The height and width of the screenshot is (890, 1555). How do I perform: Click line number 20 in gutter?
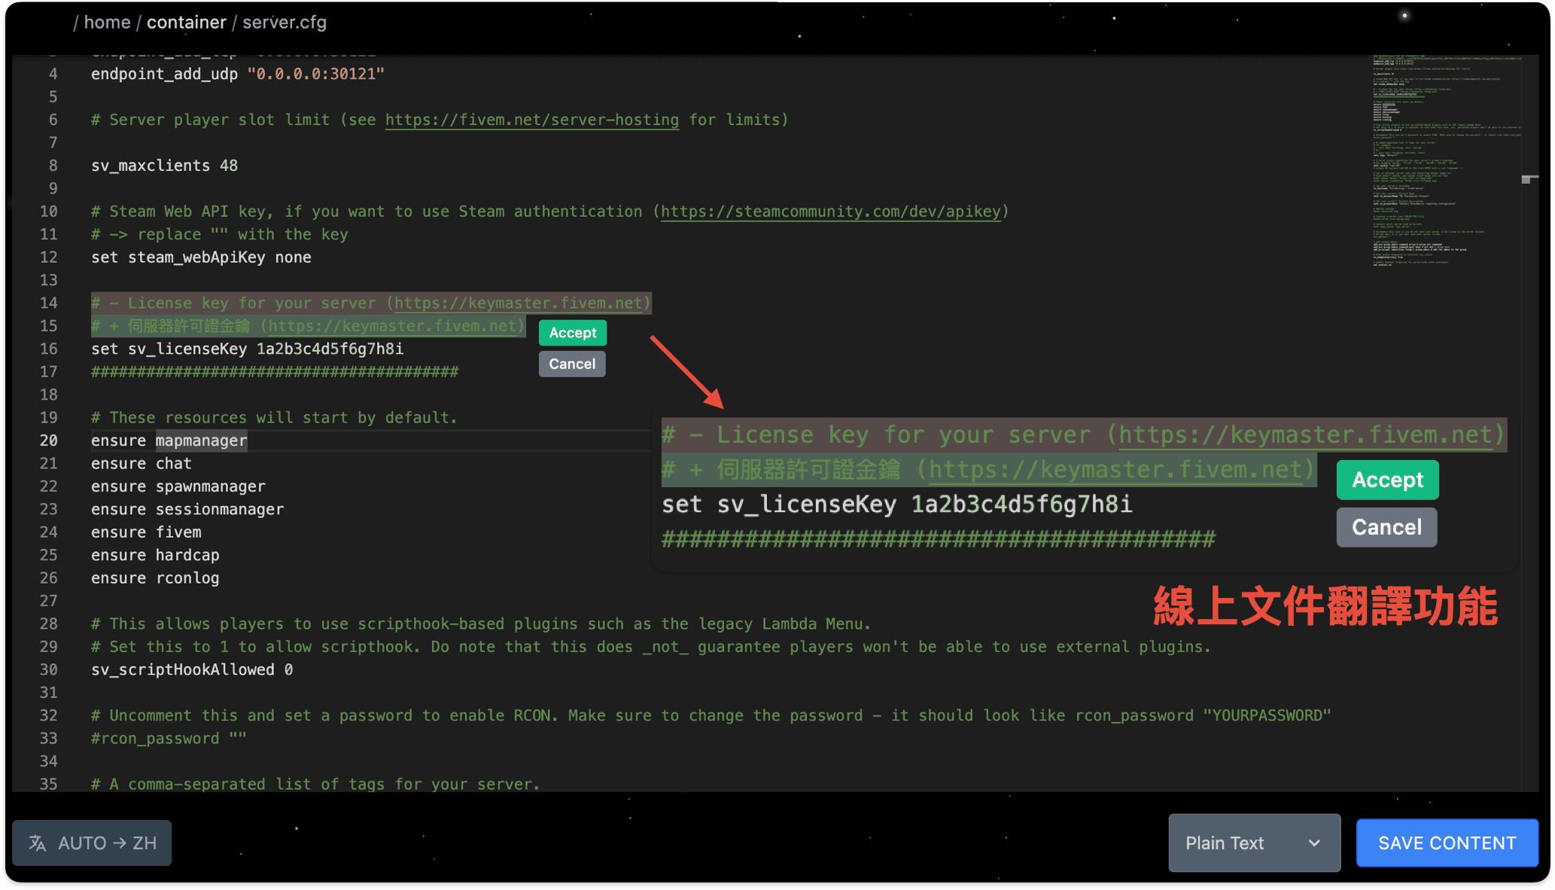click(49, 440)
